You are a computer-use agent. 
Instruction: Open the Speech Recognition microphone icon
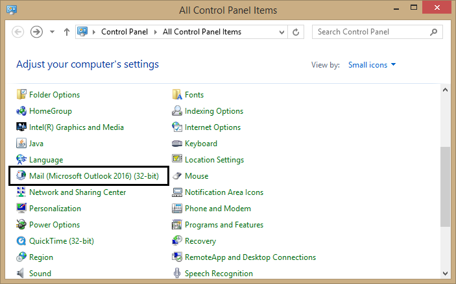point(177,273)
